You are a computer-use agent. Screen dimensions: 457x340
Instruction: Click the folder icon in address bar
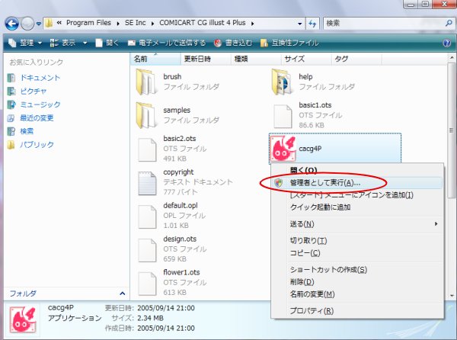pos(49,23)
